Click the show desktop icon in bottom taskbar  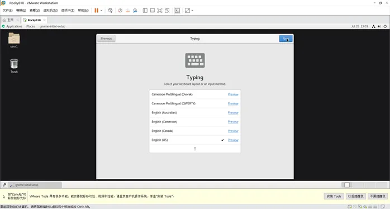4,185
